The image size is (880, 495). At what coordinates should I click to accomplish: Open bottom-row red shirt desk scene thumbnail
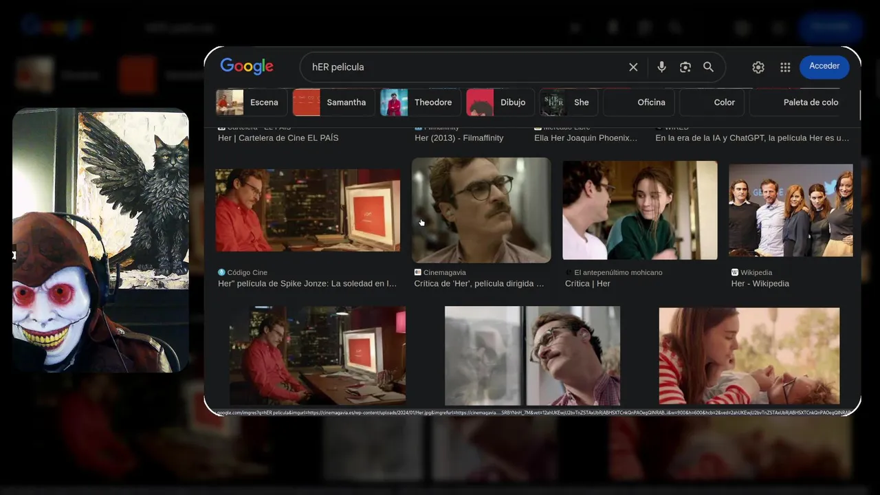pos(318,355)
